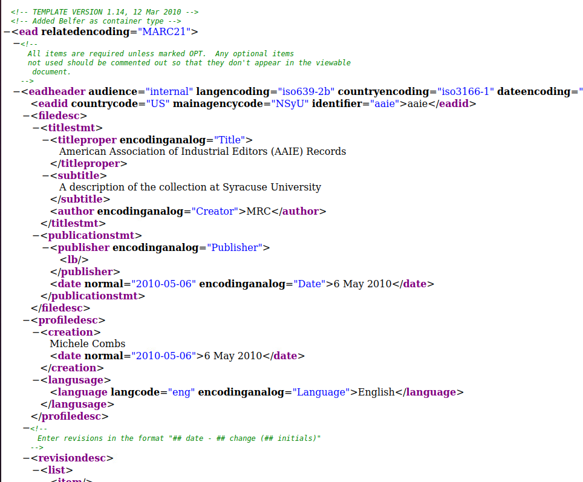Collapse the profiledesc element

[x=27, y=321]
